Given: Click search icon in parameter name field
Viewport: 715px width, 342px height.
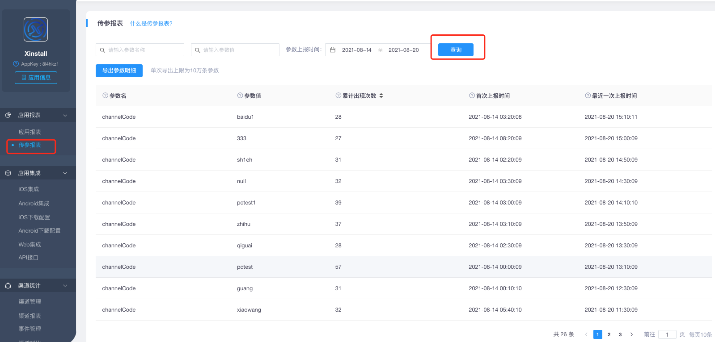Looking at the screenshot, I should (102, 50).
